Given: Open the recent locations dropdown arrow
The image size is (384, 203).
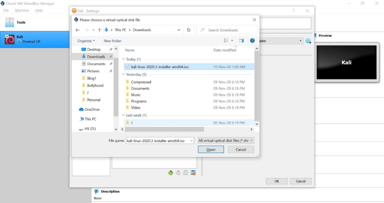Looking at the screenshot, I should 93,30.
